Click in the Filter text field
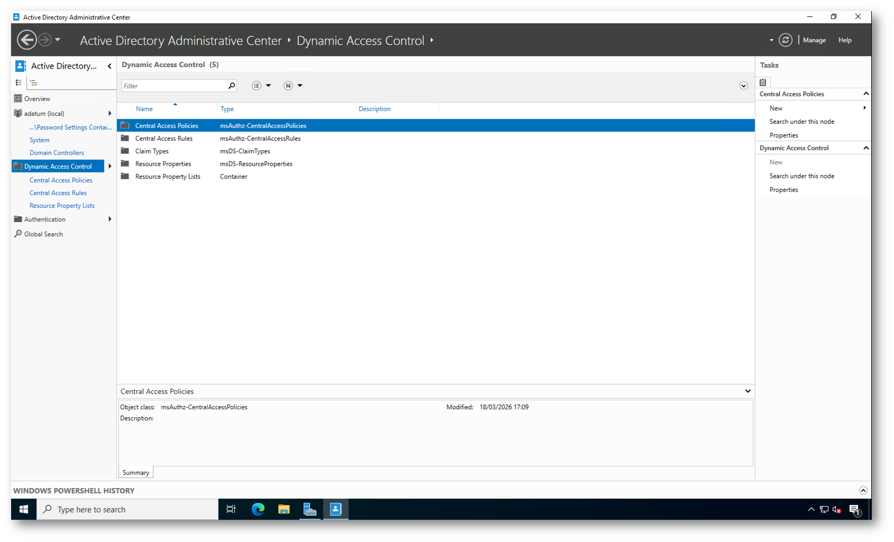 [173, 86]
